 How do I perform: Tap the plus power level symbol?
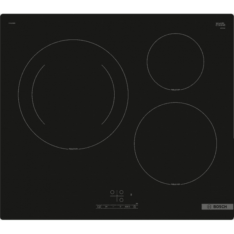click(x=121, y=207)
